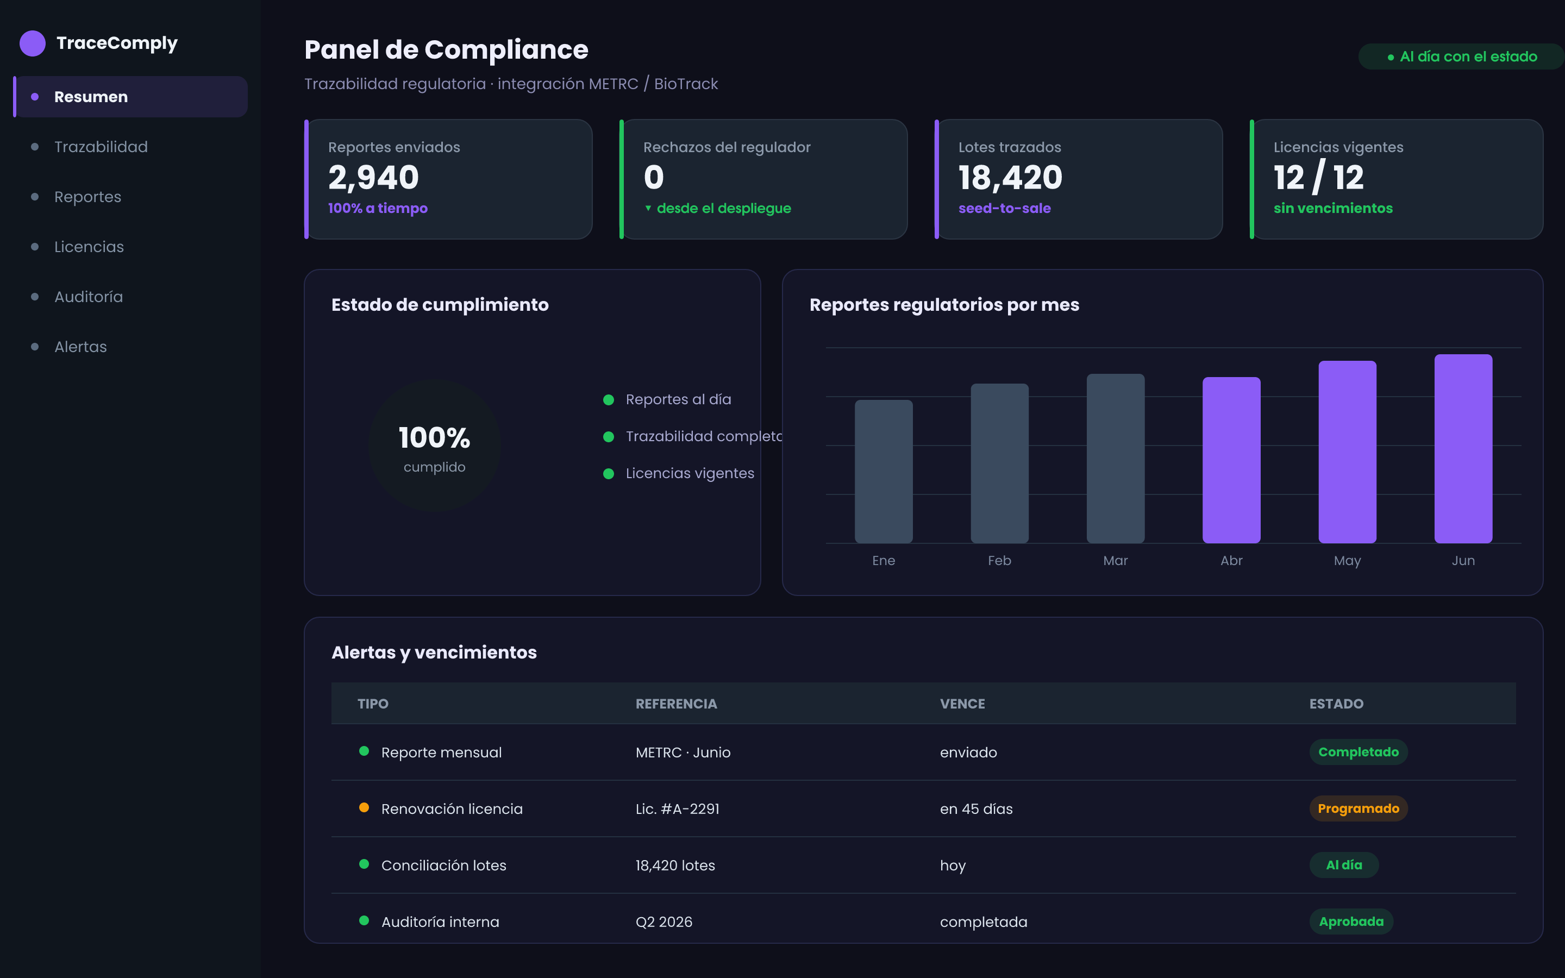Click the TIPO column header
1565x978 pixels.
(x=373, y=704)
